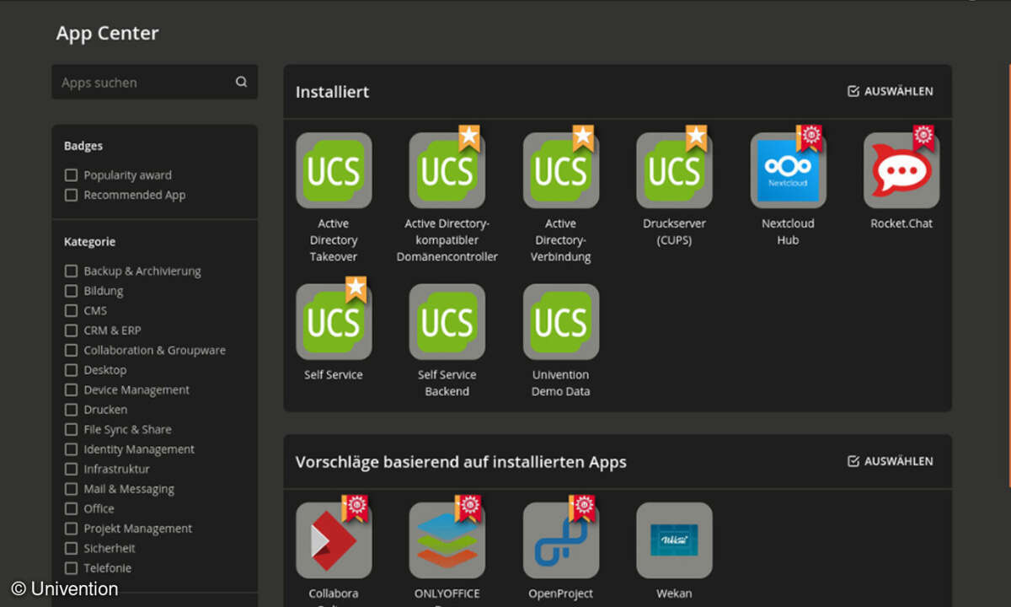Open the Active Directory Takeover app

pos(334,170)
